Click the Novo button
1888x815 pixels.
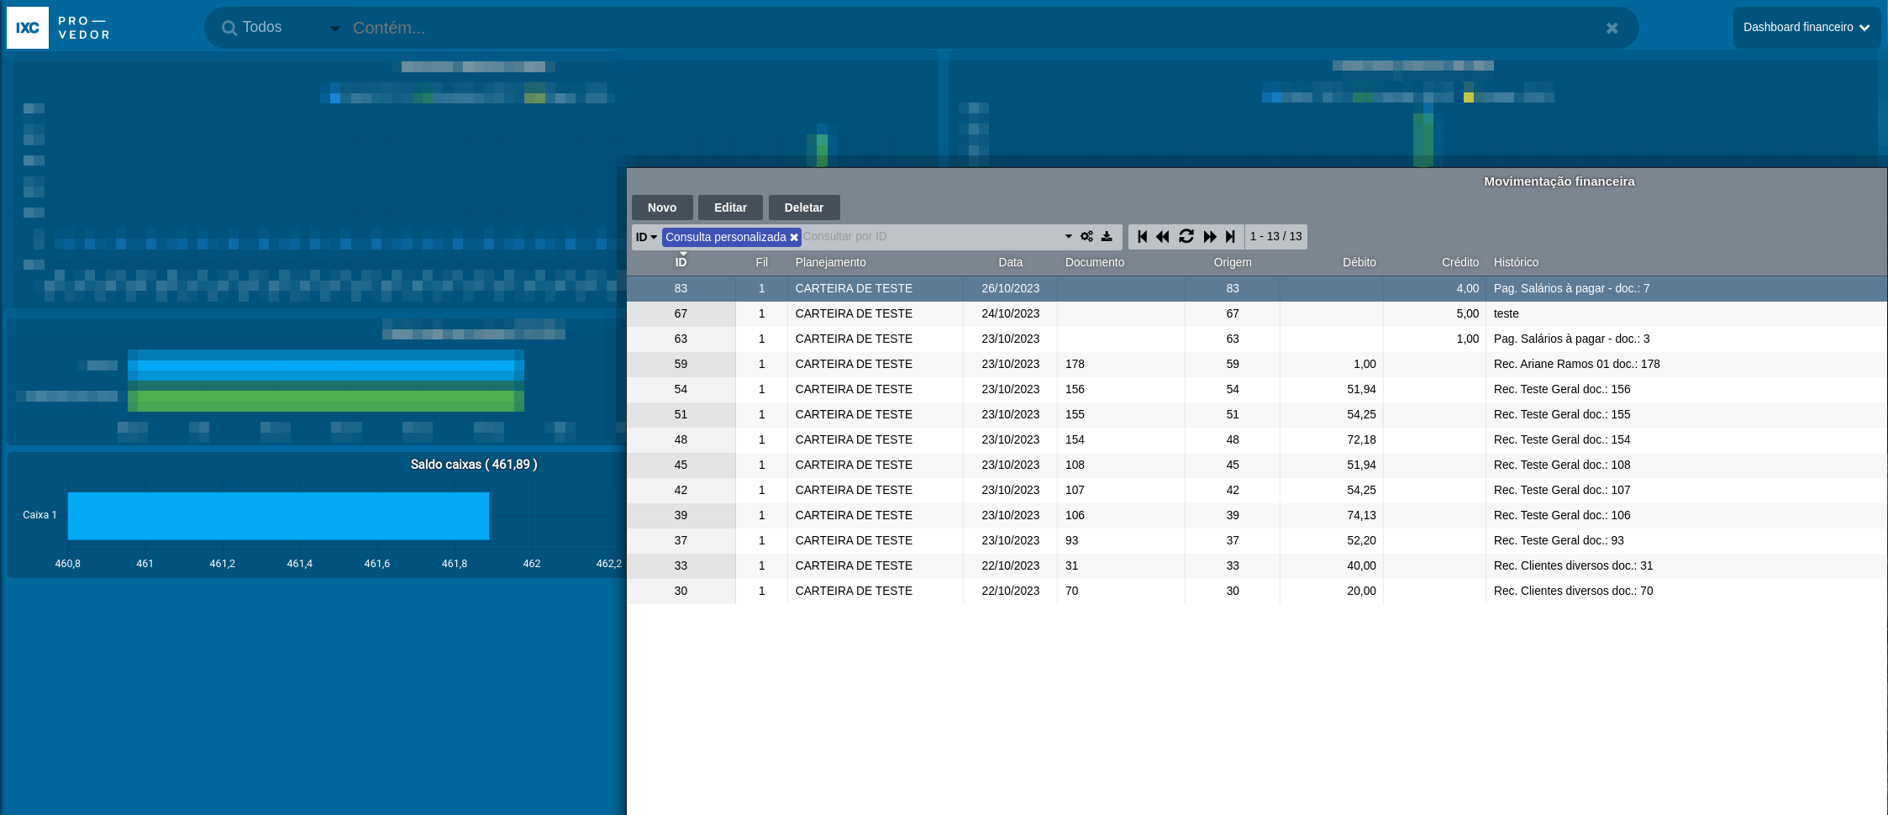click(x=662, y=208)
